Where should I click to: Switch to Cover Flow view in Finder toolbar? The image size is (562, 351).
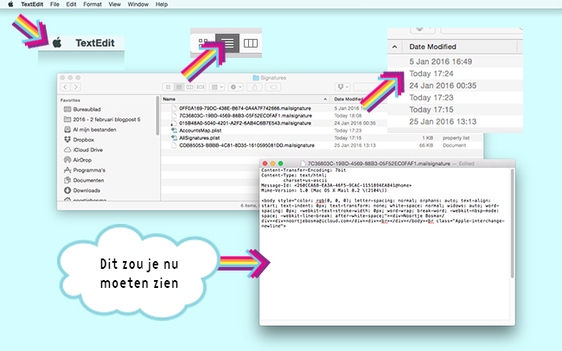point(201,86)
